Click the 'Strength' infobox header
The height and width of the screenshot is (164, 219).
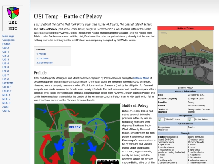click(186, 133)
